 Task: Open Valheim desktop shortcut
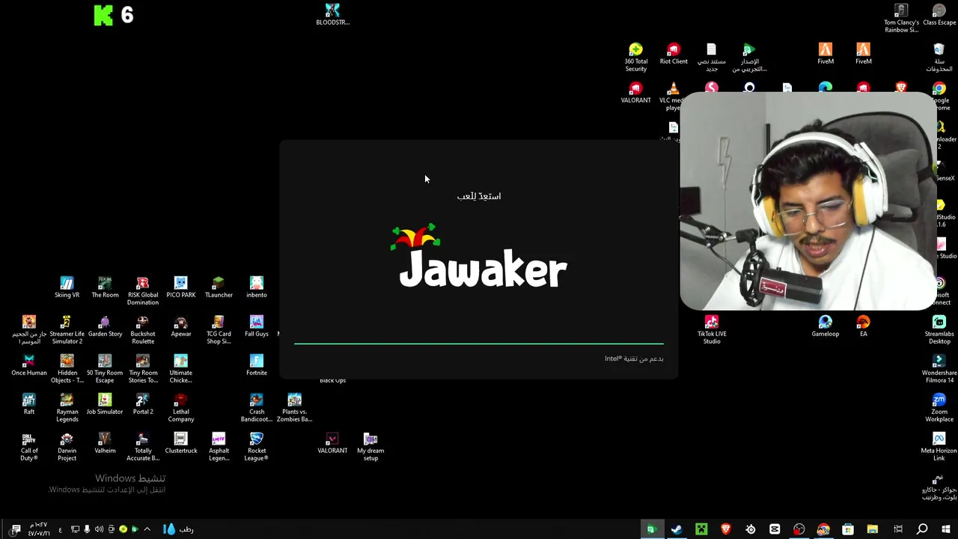click(x=105, y=442)
